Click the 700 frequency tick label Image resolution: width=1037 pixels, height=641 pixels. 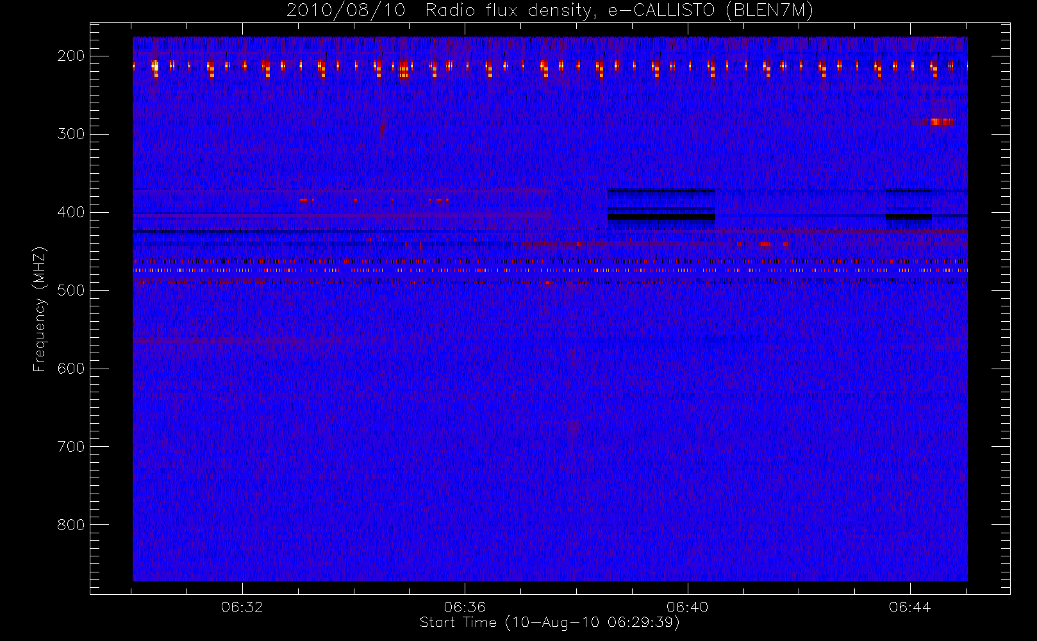pos(71,447)
